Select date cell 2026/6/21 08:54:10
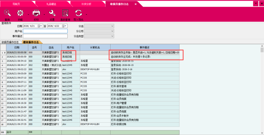The height and width of the screenshot is (135, 264). pyautogui.click(x=17, y=61)
